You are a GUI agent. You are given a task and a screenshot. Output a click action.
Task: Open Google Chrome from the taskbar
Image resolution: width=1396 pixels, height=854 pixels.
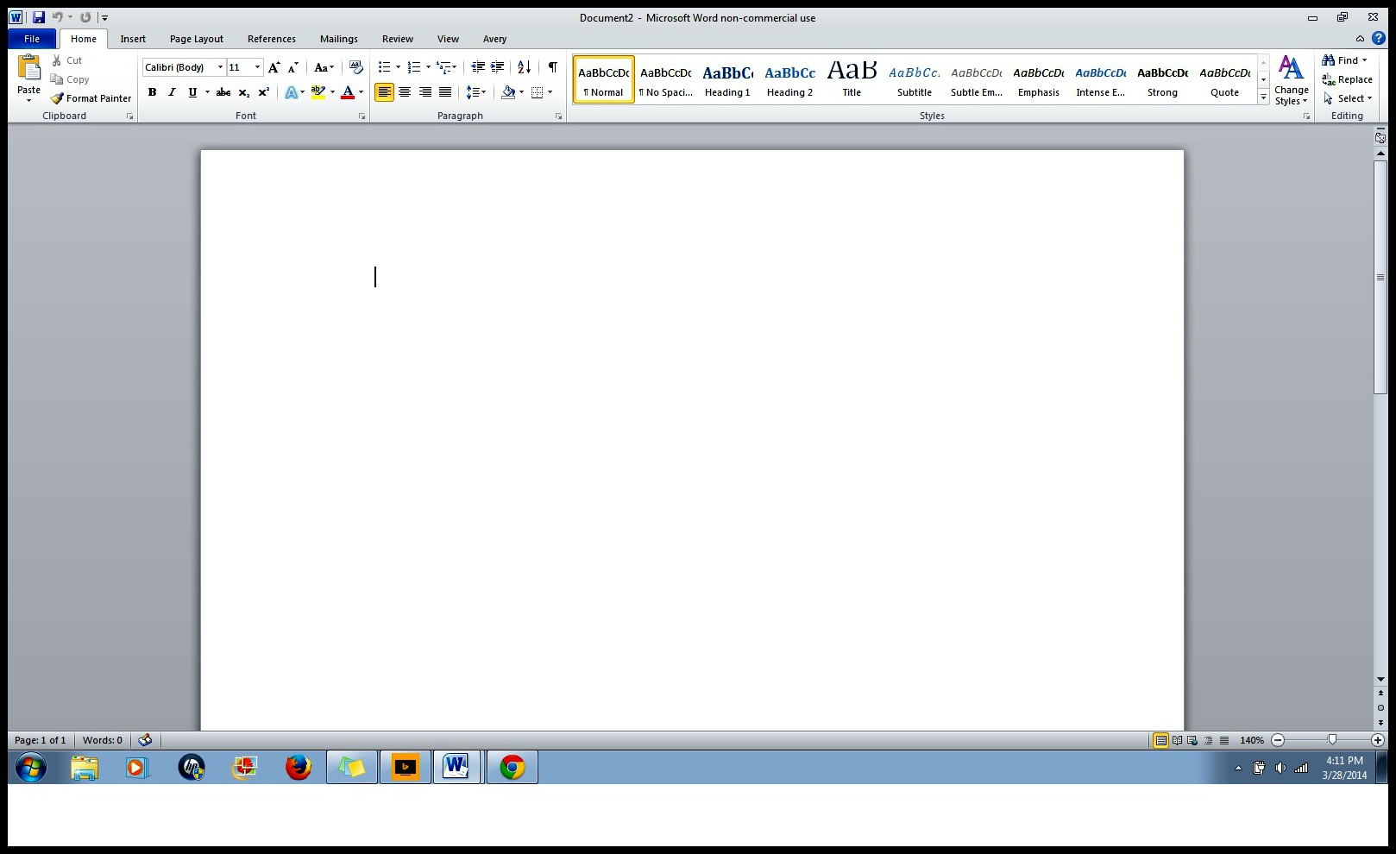[512, 767]
